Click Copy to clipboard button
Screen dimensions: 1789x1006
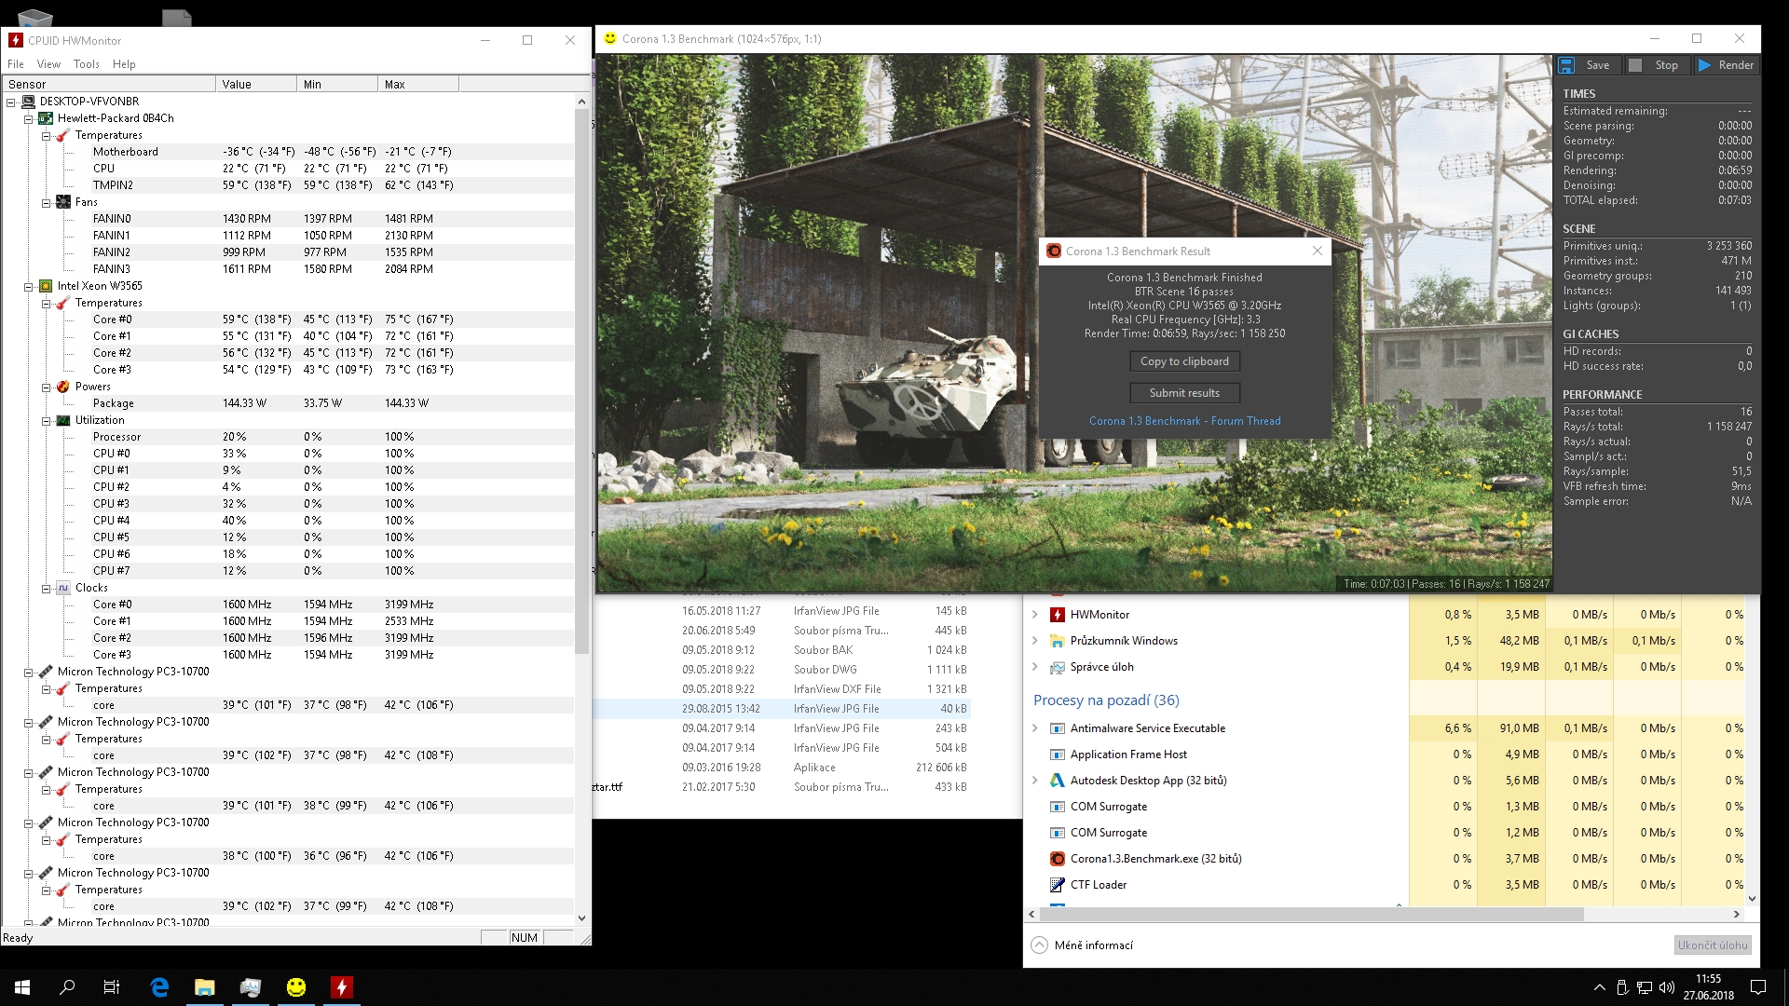click(1184, 361)
